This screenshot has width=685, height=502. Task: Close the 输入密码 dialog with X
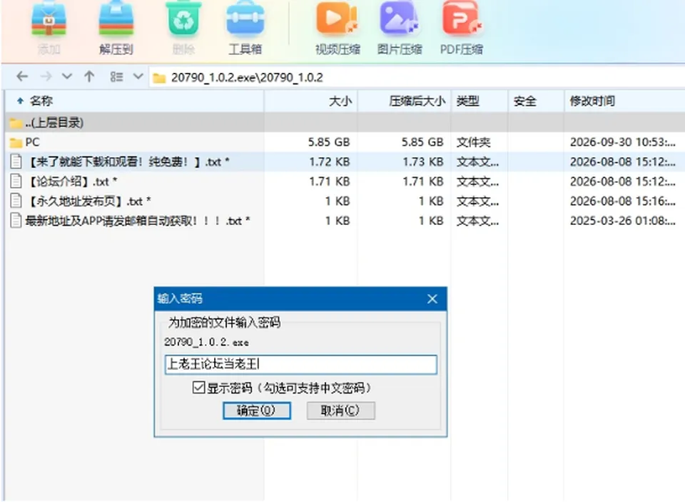[x=432, y=298]
